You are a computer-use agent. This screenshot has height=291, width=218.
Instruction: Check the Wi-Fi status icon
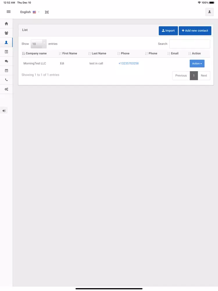pos(199,3)
